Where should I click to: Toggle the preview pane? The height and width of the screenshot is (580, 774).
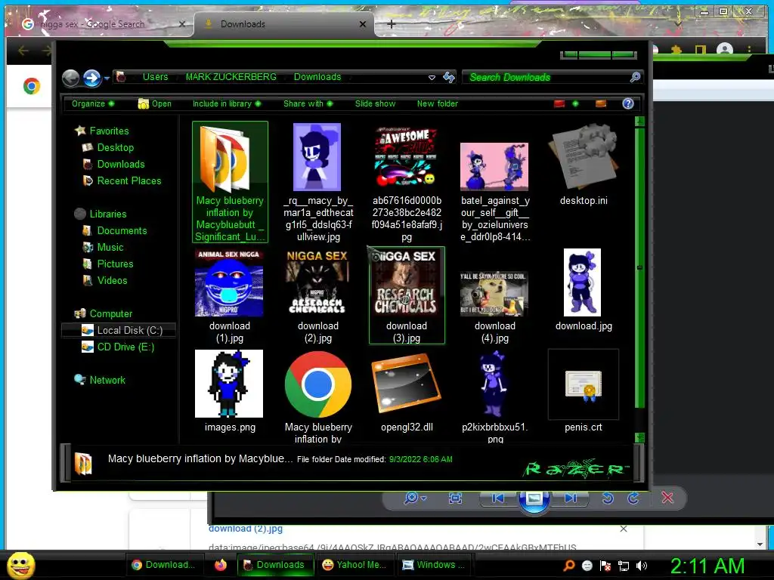[601, 103]
